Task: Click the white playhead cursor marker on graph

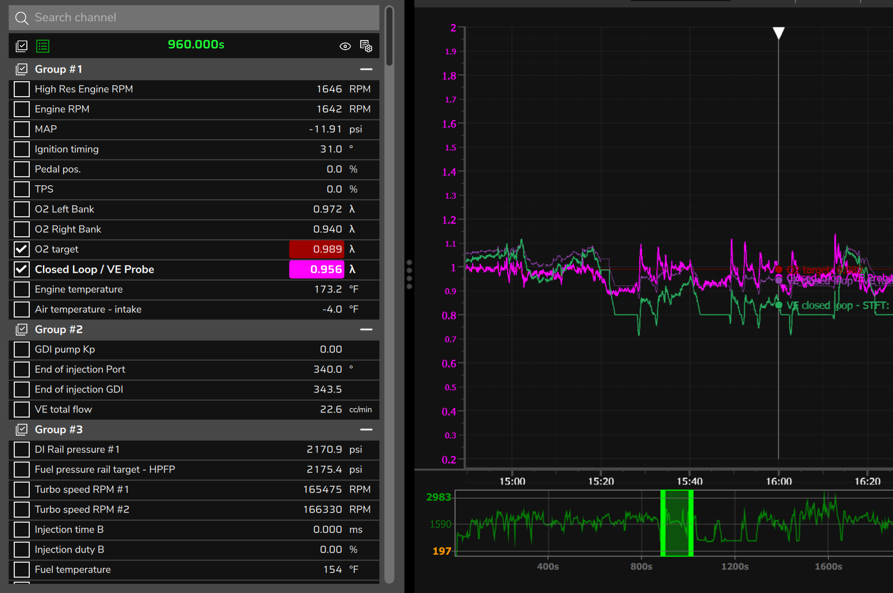Action: click(779, 33)
